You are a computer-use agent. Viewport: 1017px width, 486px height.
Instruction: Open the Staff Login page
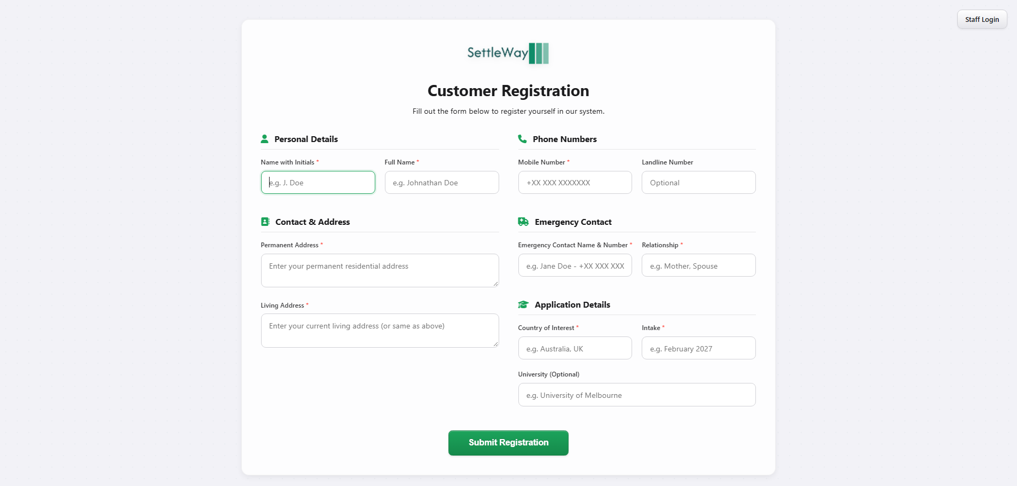click(x=982, y=19)
